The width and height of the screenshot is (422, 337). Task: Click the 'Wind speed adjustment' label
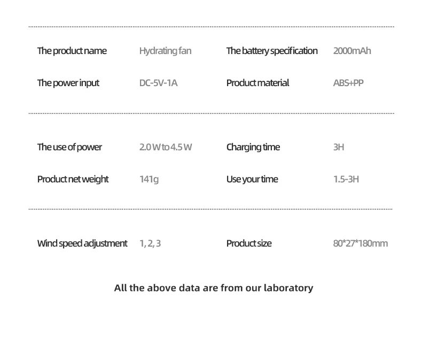tap(82, 243)
